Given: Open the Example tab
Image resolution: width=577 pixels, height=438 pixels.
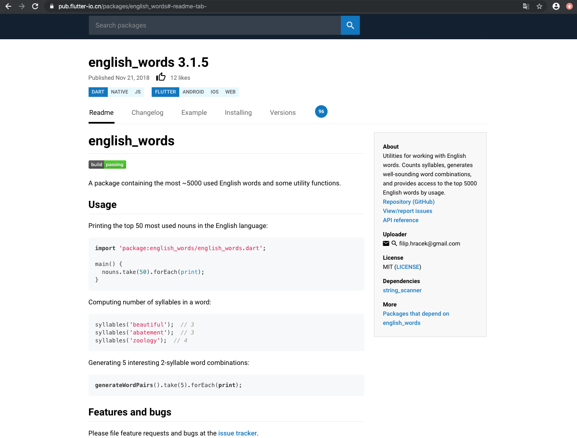Looking at the screenshot, I should pyautogui.click(x=194, y=113).
